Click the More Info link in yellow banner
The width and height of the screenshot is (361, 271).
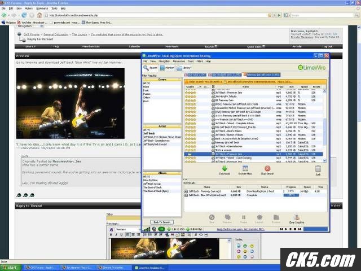(285, 82)
